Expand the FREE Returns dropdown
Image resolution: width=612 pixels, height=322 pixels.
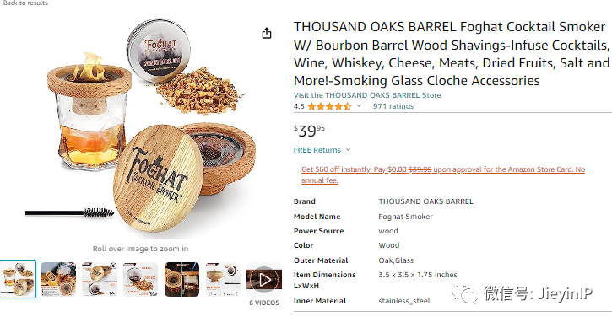click(x=322, y=150)
